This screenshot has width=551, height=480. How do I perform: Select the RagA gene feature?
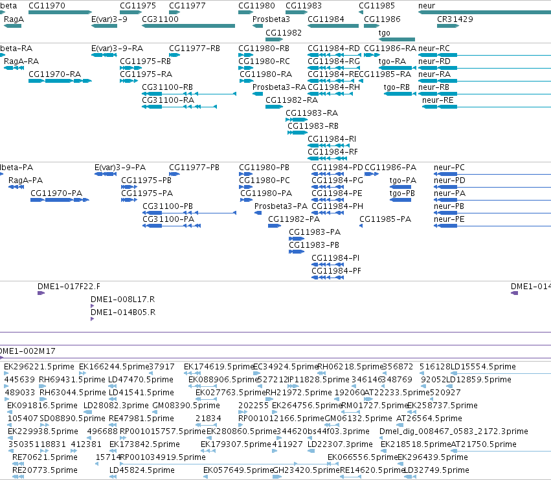click(13, 26)
